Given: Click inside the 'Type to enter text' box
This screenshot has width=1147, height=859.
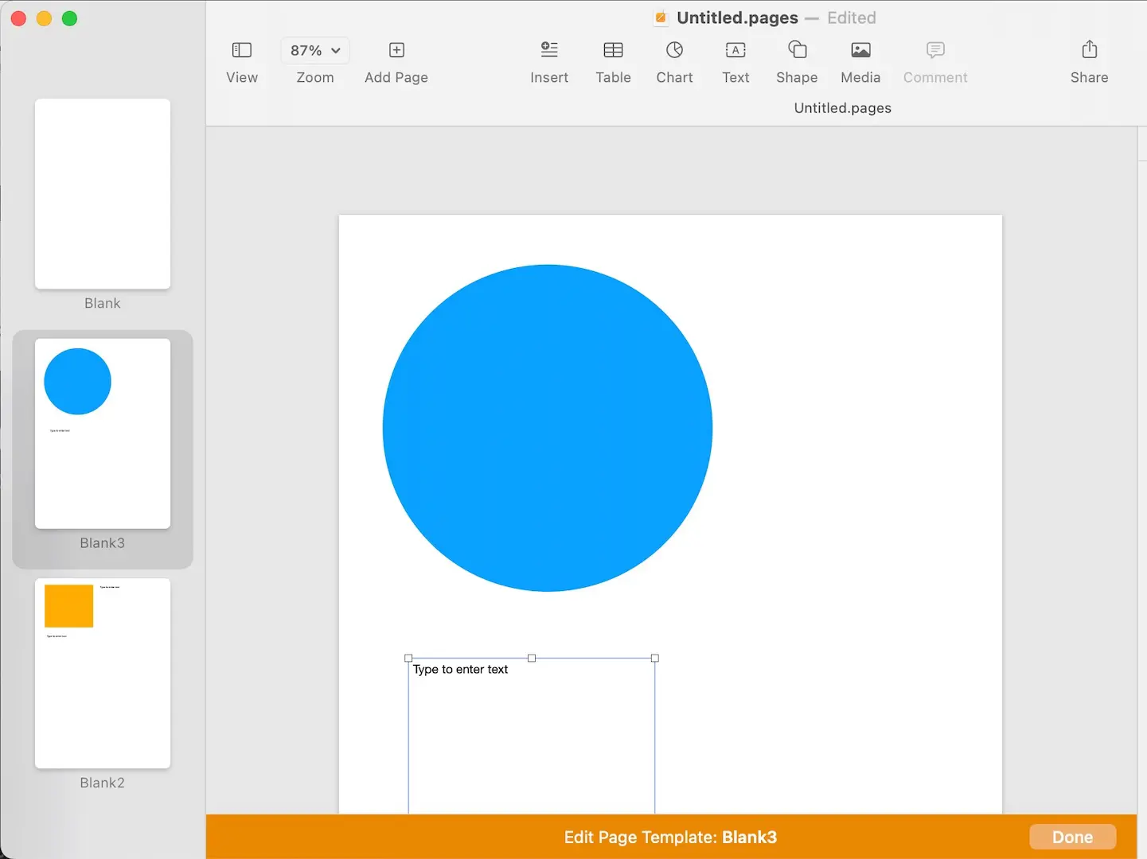Looking at the screenshot, I should tap(531, 732).
